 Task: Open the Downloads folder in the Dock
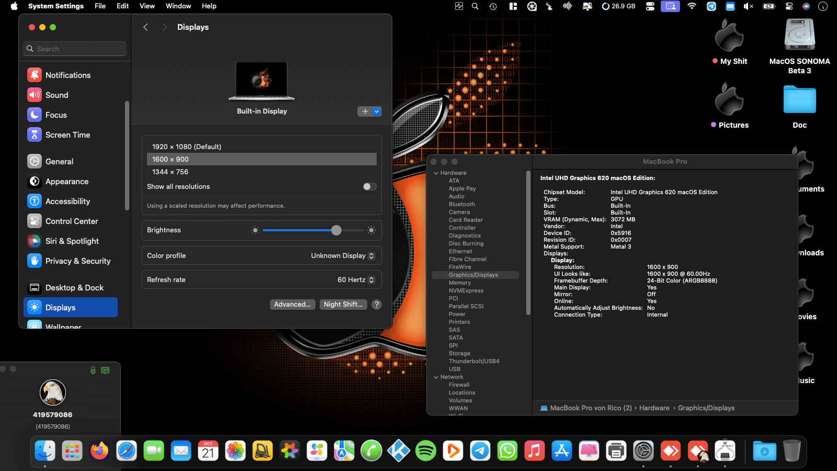[765, 451]
